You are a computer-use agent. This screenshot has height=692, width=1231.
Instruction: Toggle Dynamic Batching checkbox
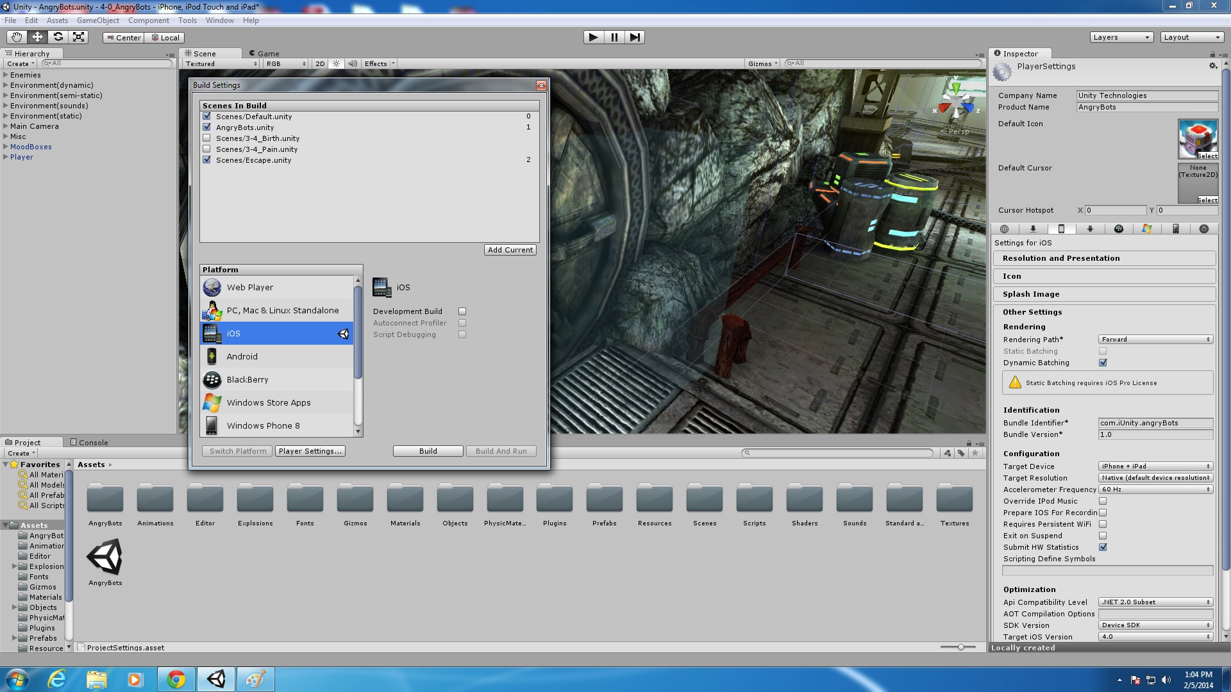pyautogui.click(x=1103, y=363)
